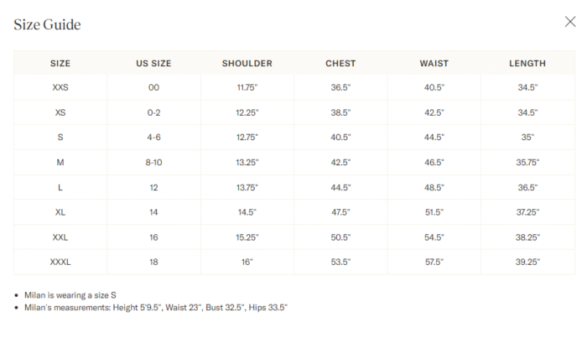
Task: Select the XXXL size row label
Action: [x=60, y=262]
